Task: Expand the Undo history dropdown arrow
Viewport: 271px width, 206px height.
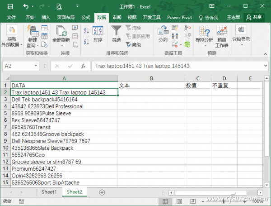Action: click(x=33, y=7)
